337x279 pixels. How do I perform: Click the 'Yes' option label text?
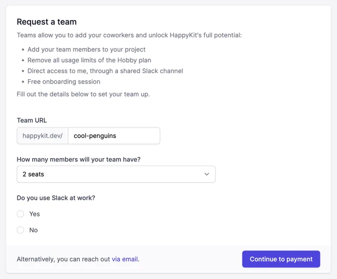(x=35, y=214)
